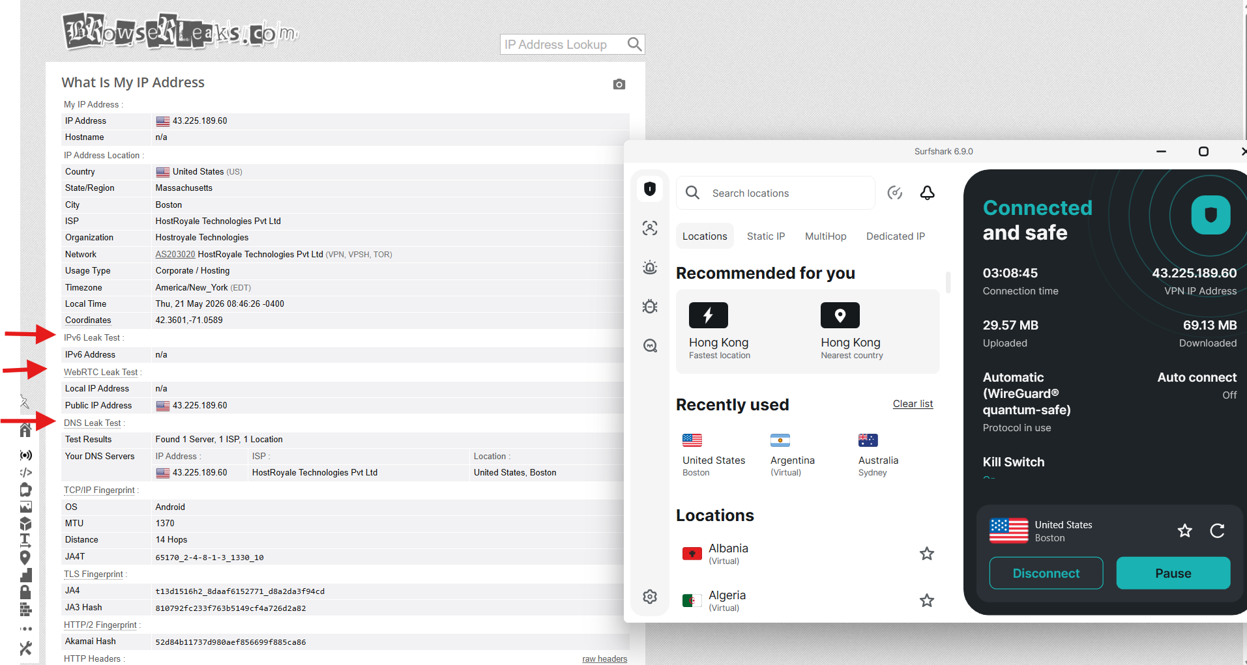Open the Coordinates link
1247x665 pixels.
click(88, 320)
